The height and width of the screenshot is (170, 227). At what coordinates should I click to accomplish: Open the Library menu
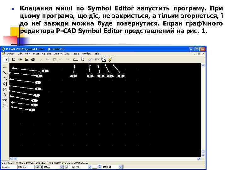[x=58, y=54]
